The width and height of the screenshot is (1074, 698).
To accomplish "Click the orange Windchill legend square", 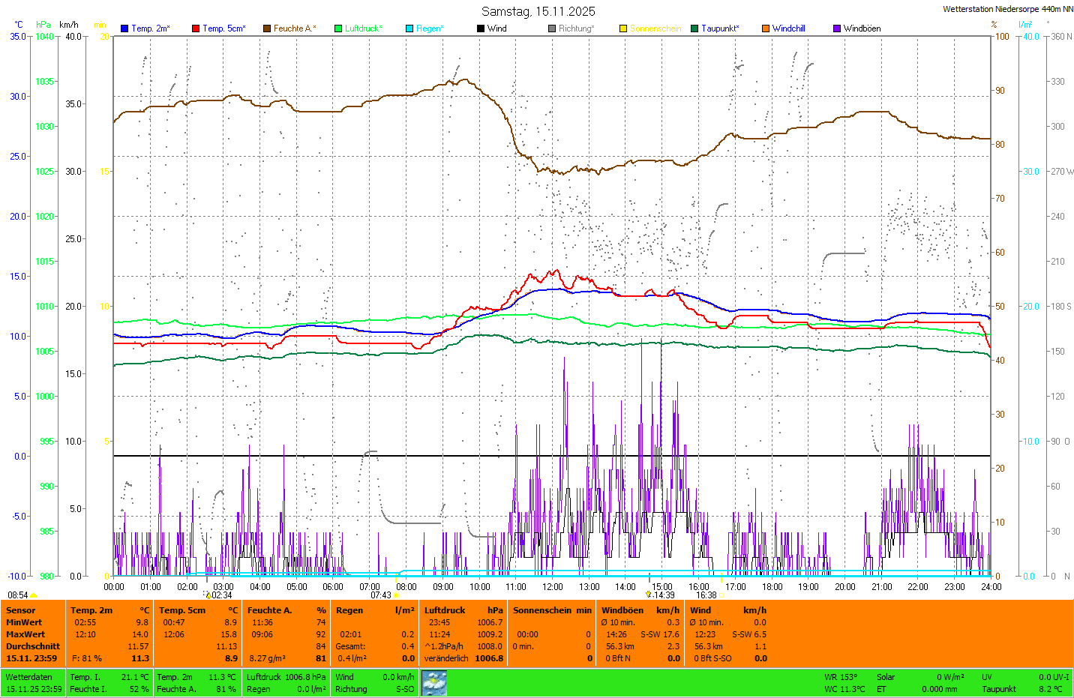I will (x=766, y=28).
